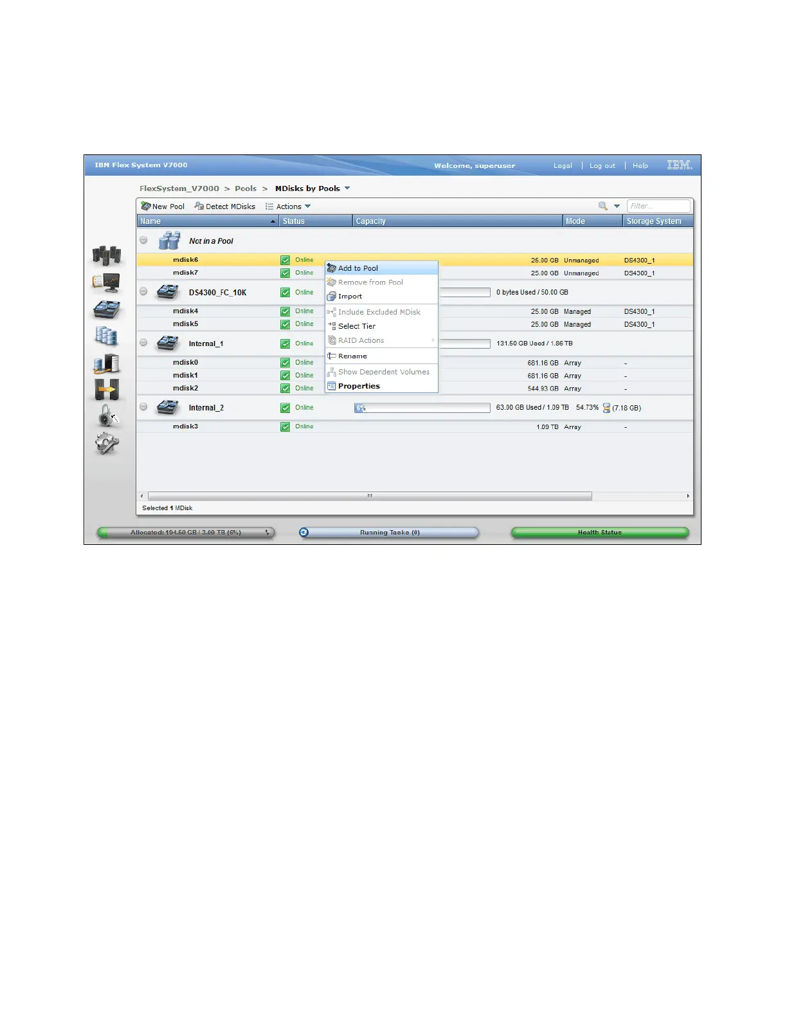Screen dimensions: 787x1019
Task: Click the DS4300_FC_10K pool icon
Action: point(168,292)
